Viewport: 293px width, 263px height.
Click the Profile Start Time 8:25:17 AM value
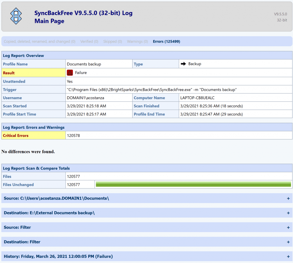[x=86, y=114]
